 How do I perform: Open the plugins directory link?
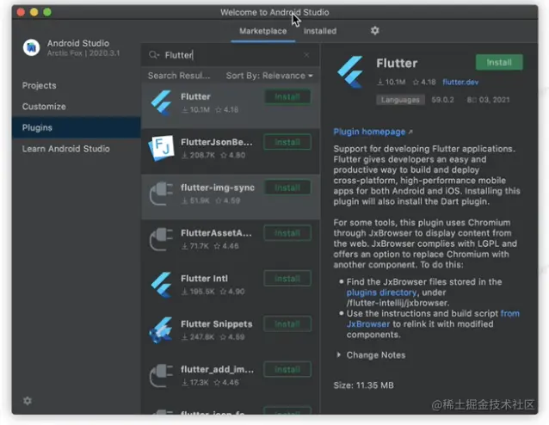381,293
